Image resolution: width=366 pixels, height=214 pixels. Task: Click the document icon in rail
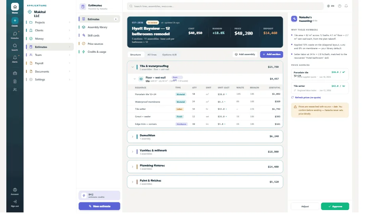(x=15, y=82)
